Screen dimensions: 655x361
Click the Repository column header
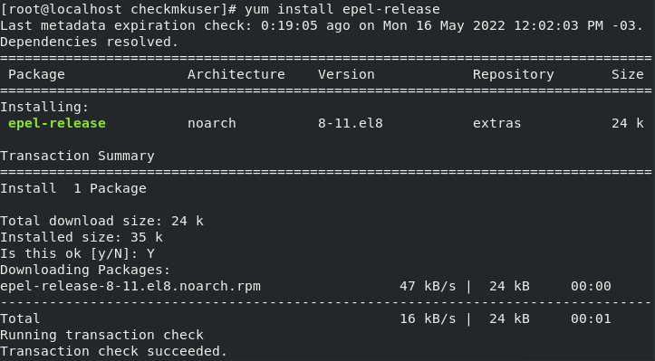point(514,74)
